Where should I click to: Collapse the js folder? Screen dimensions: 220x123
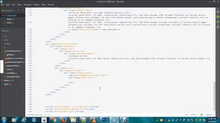pos(2,47)
